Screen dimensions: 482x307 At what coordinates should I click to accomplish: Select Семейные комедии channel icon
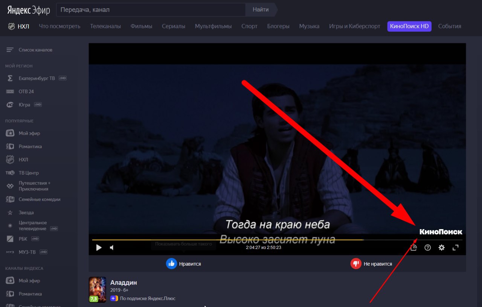click(x=10, y=199)
